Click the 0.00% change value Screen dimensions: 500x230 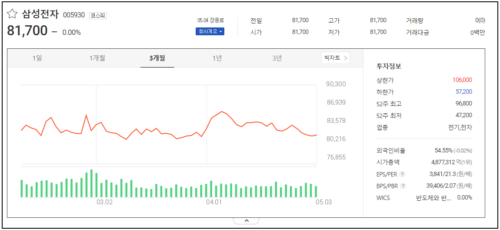[x=71, y=32]
